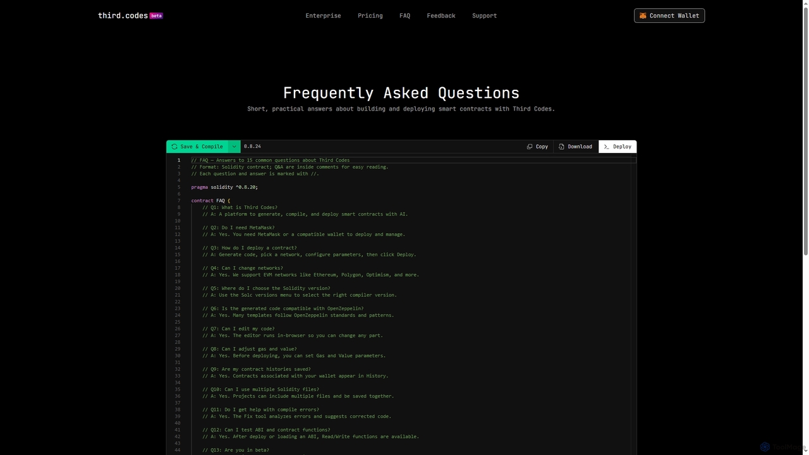Screen dimensions: 809x455
Task: Open the Feedback page
Action: (441, 16)
